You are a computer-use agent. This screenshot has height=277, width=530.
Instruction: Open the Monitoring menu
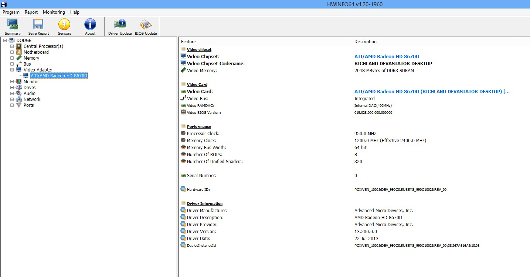point(54,12)
